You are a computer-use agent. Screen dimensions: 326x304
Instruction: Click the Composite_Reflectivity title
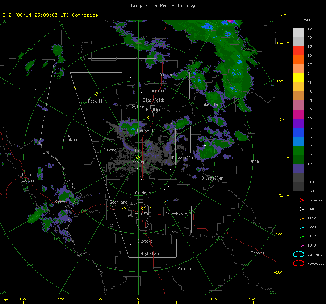coord(163,5)
